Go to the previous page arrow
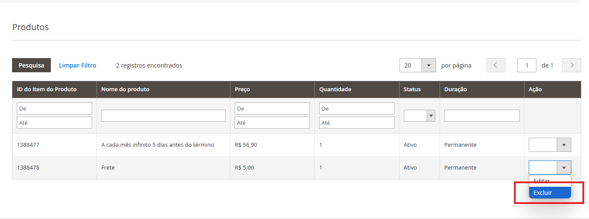The image size is (589, 219). 496,65
